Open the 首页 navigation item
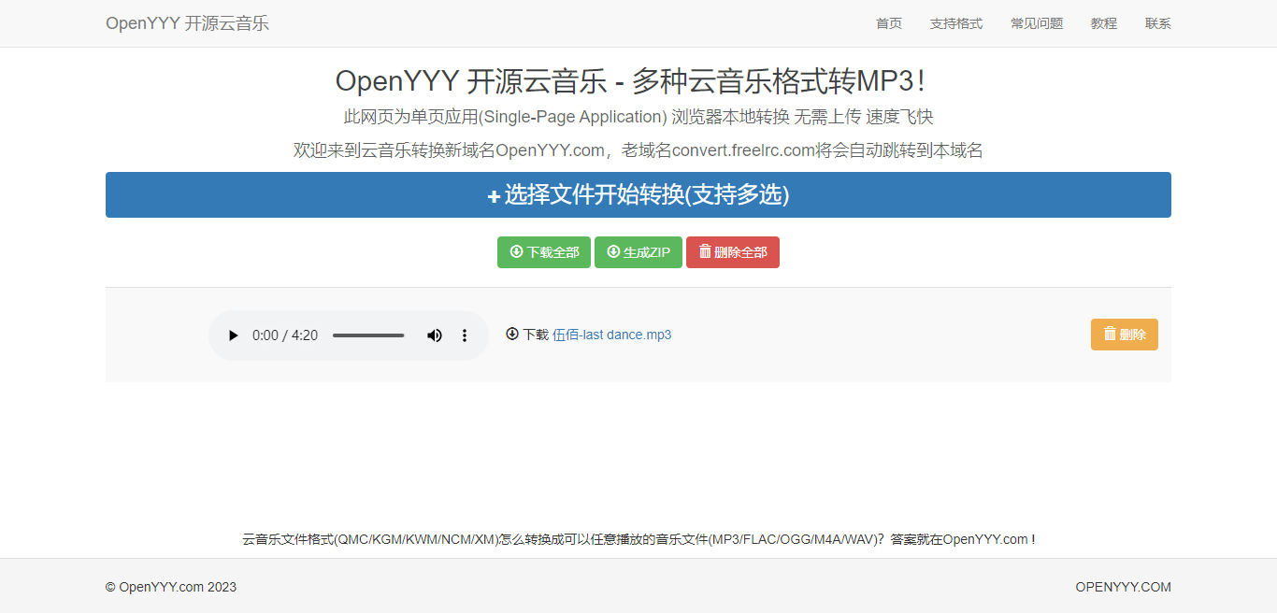 (889, 23)
